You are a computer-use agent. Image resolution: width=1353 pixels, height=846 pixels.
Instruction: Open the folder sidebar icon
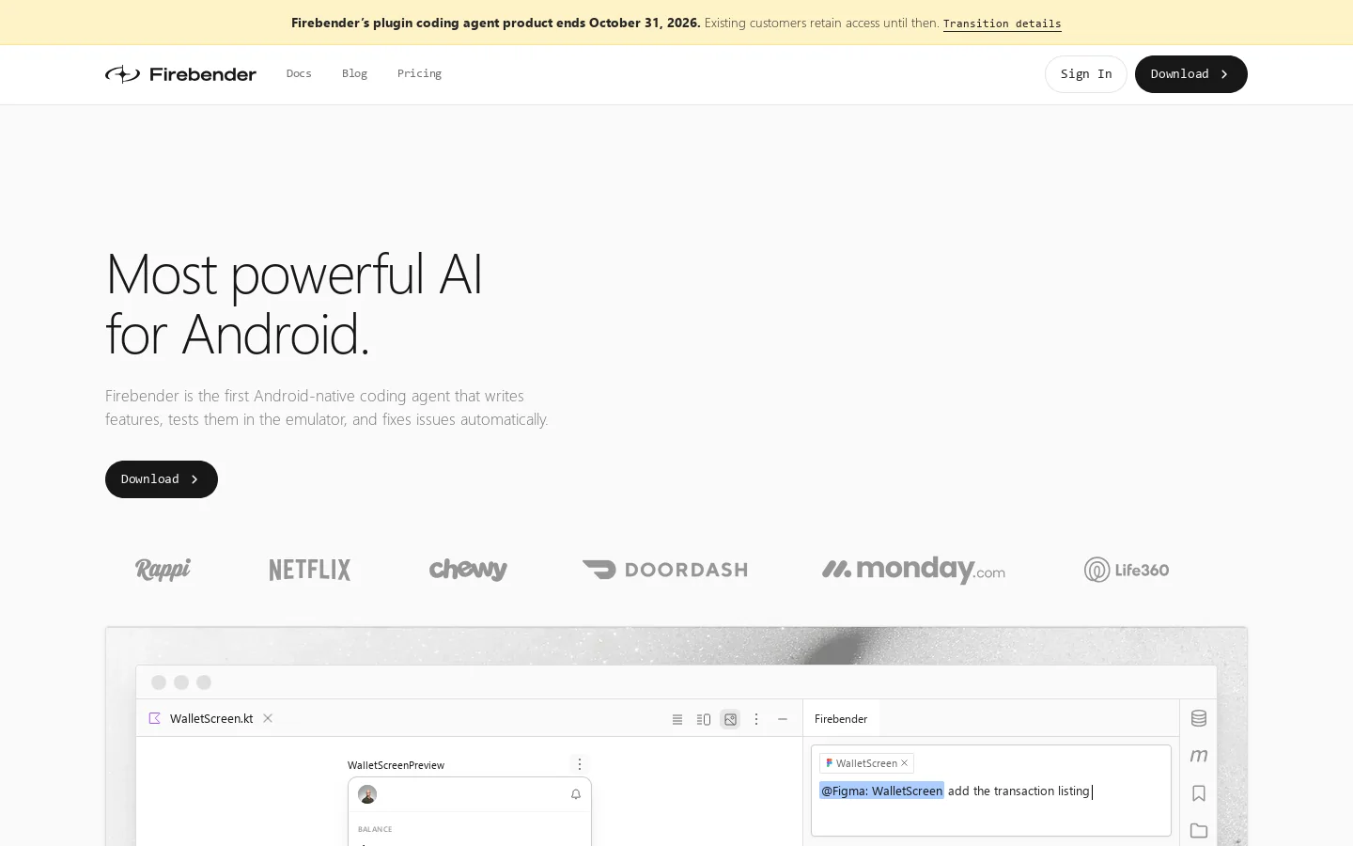[x=1199, y=831]
